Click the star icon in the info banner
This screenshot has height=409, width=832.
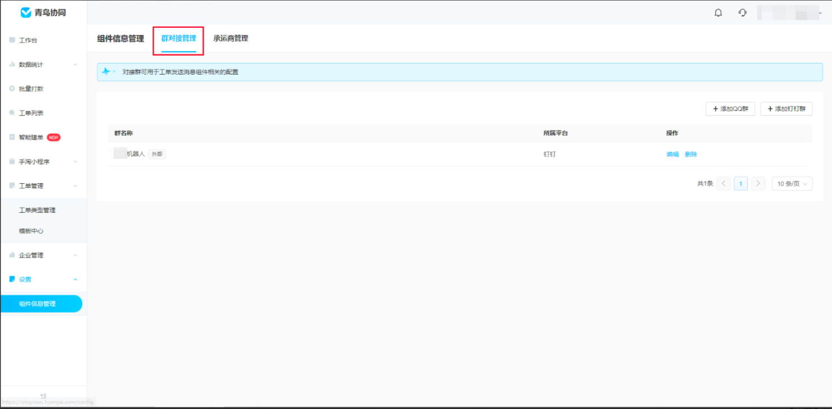pyautogui.click(x=106, y=72)
